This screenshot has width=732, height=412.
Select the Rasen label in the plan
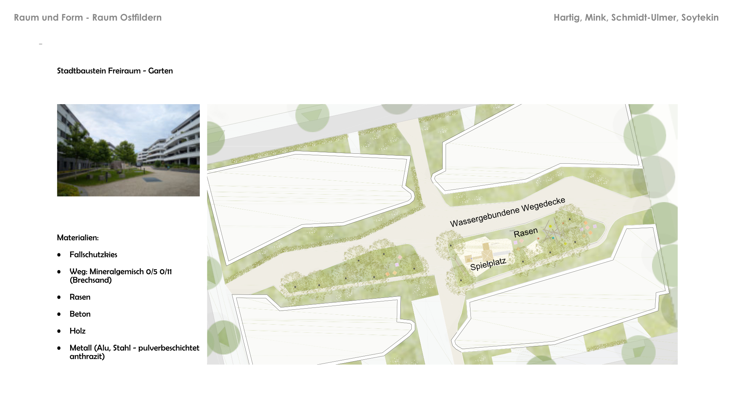[526, 232]
